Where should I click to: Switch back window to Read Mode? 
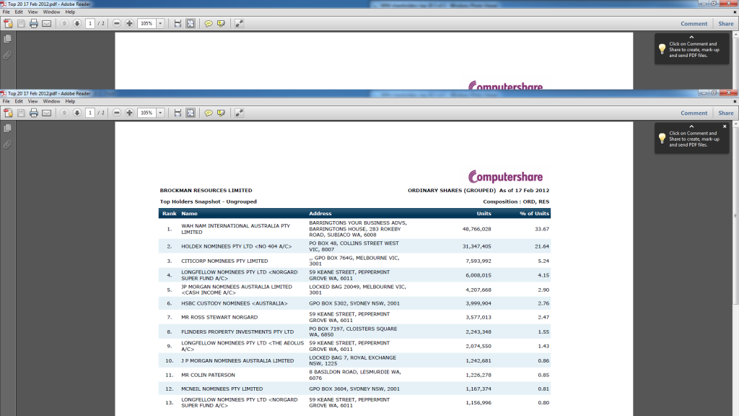240,23
